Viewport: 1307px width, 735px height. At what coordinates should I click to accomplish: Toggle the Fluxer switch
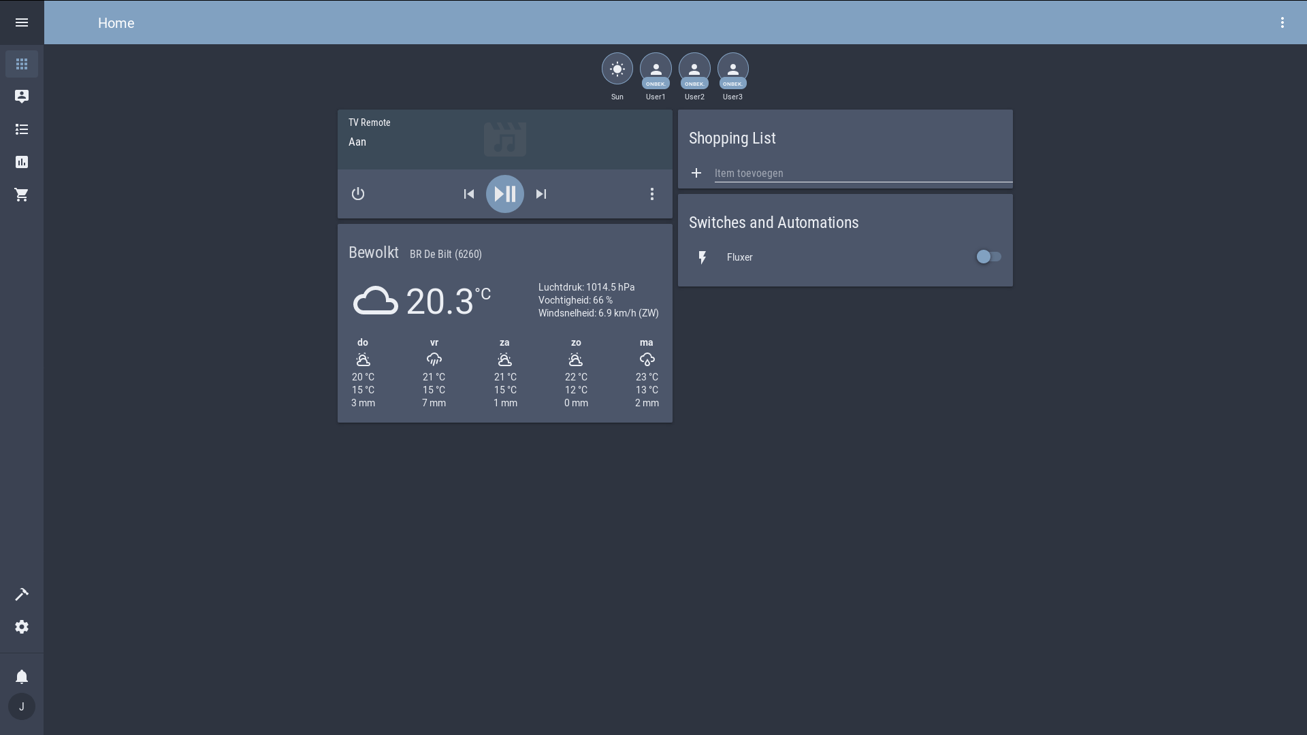coord(988,257)
